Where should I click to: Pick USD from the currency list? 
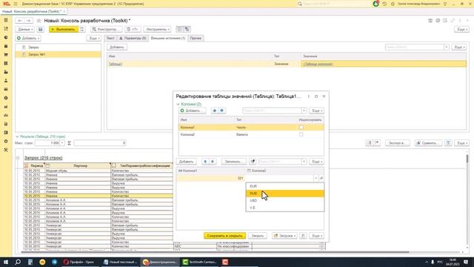pyautogui.click(x=284, y=200)
